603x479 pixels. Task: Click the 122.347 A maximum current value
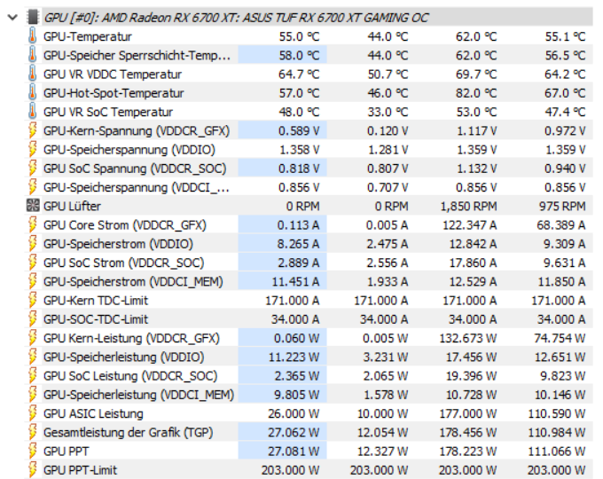pyautogui.click(x=469, y=225)
